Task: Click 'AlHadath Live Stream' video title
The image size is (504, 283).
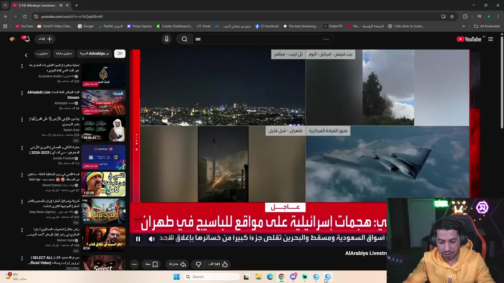Action: click(x=53, y=95)
